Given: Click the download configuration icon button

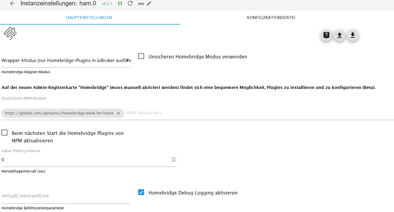Looking at the screenshot, I should pyautogui.click(x=352, y=36).
